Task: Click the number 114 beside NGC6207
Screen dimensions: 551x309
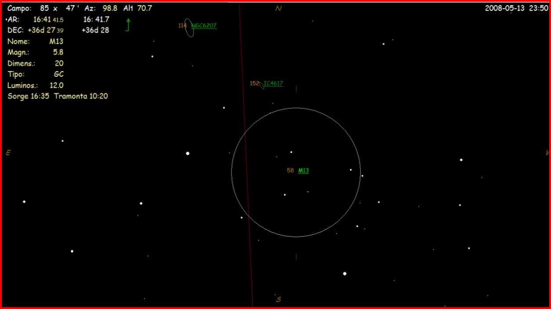Action: (x=182, y=26)
